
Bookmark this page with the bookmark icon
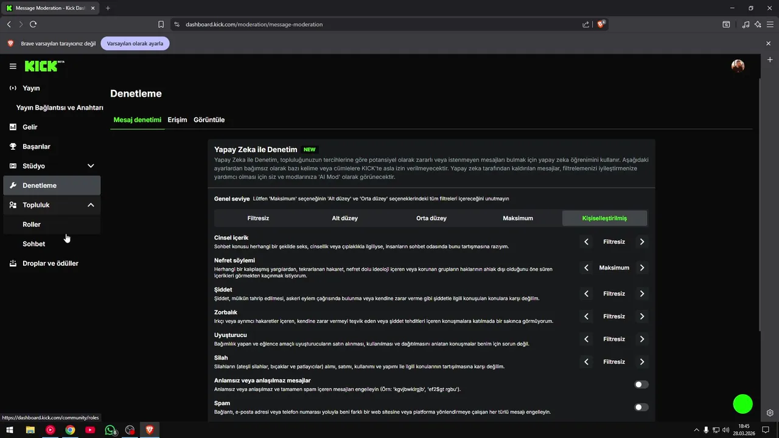click(x=161, y=24)
